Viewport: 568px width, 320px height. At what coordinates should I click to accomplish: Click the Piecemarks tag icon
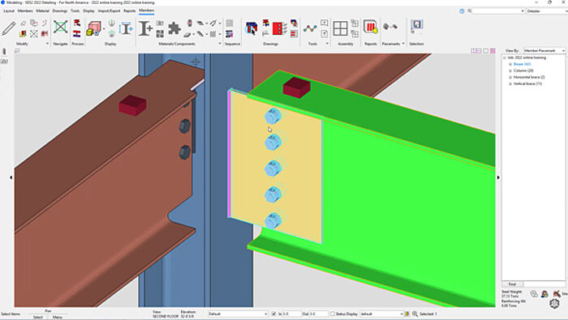click(x=390, y=27)
